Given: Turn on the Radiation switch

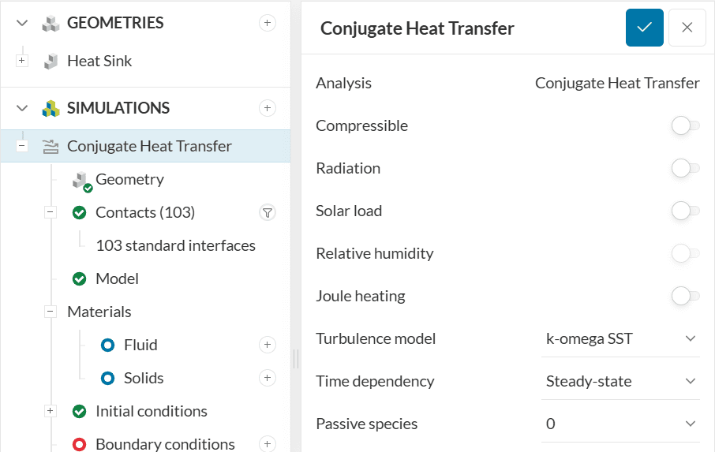Looking at the screenshot, I should 685,168.
